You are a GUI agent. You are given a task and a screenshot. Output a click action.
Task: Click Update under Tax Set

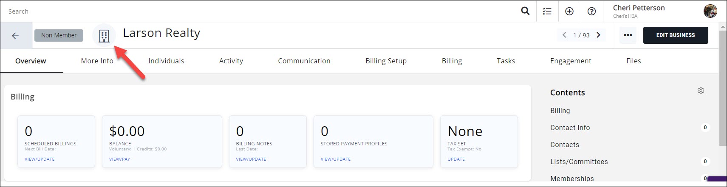tap(456, 159)
